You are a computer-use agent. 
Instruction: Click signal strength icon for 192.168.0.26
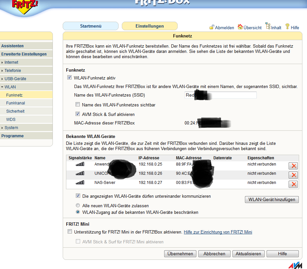(80, 173)
